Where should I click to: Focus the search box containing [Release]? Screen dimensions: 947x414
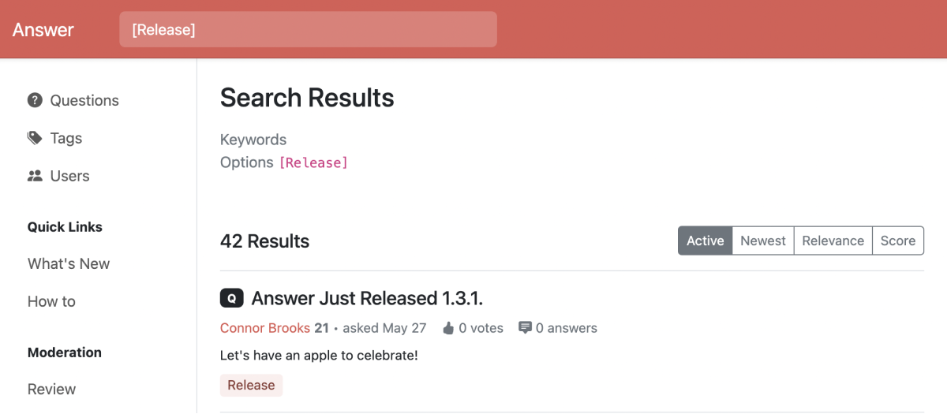pyautogui.click(x=308, y=30)
